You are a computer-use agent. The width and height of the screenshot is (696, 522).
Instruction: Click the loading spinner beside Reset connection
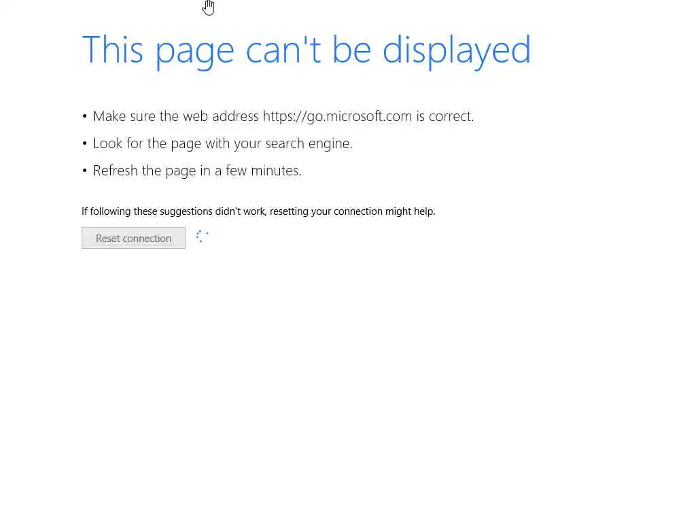tap(202, 237)
